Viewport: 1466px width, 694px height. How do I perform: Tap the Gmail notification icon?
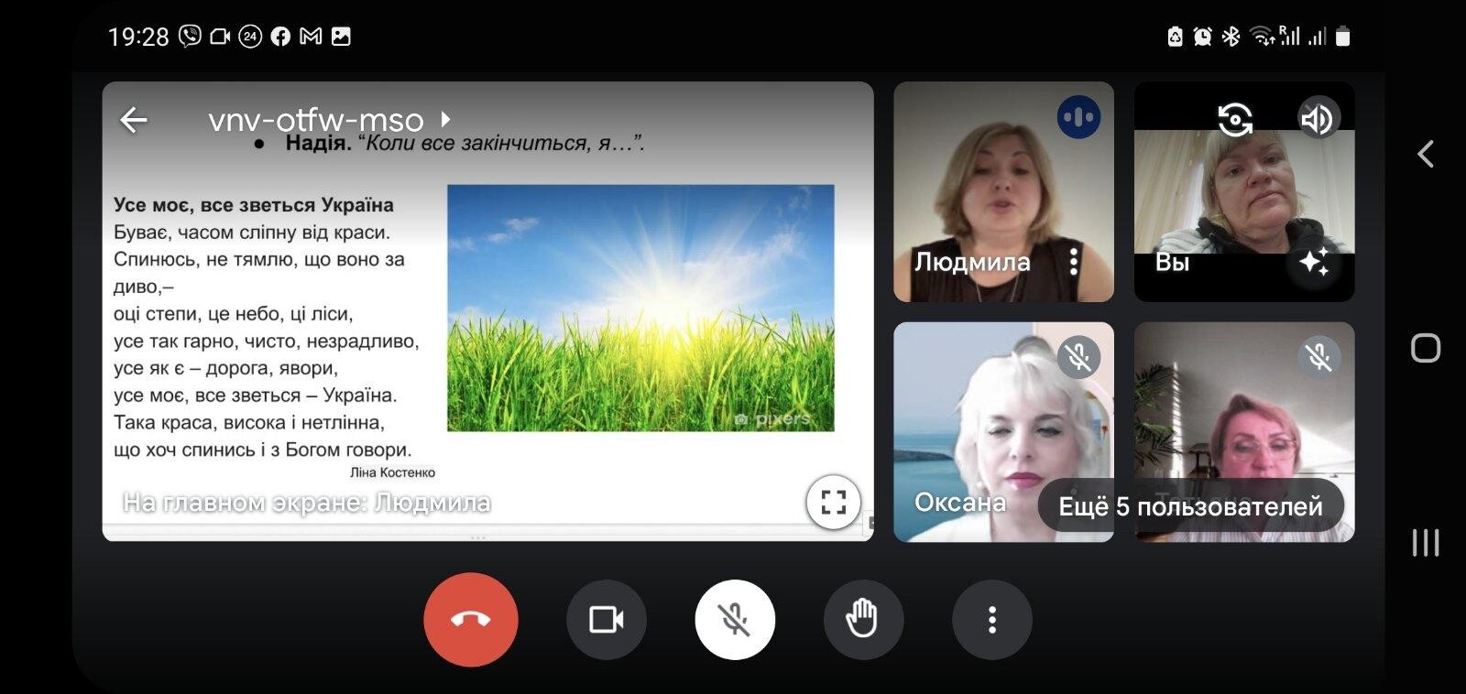[x=311, y=37]
